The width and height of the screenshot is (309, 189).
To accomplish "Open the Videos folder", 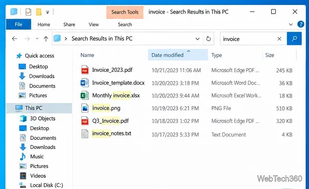I will click(x=38, y=176).
